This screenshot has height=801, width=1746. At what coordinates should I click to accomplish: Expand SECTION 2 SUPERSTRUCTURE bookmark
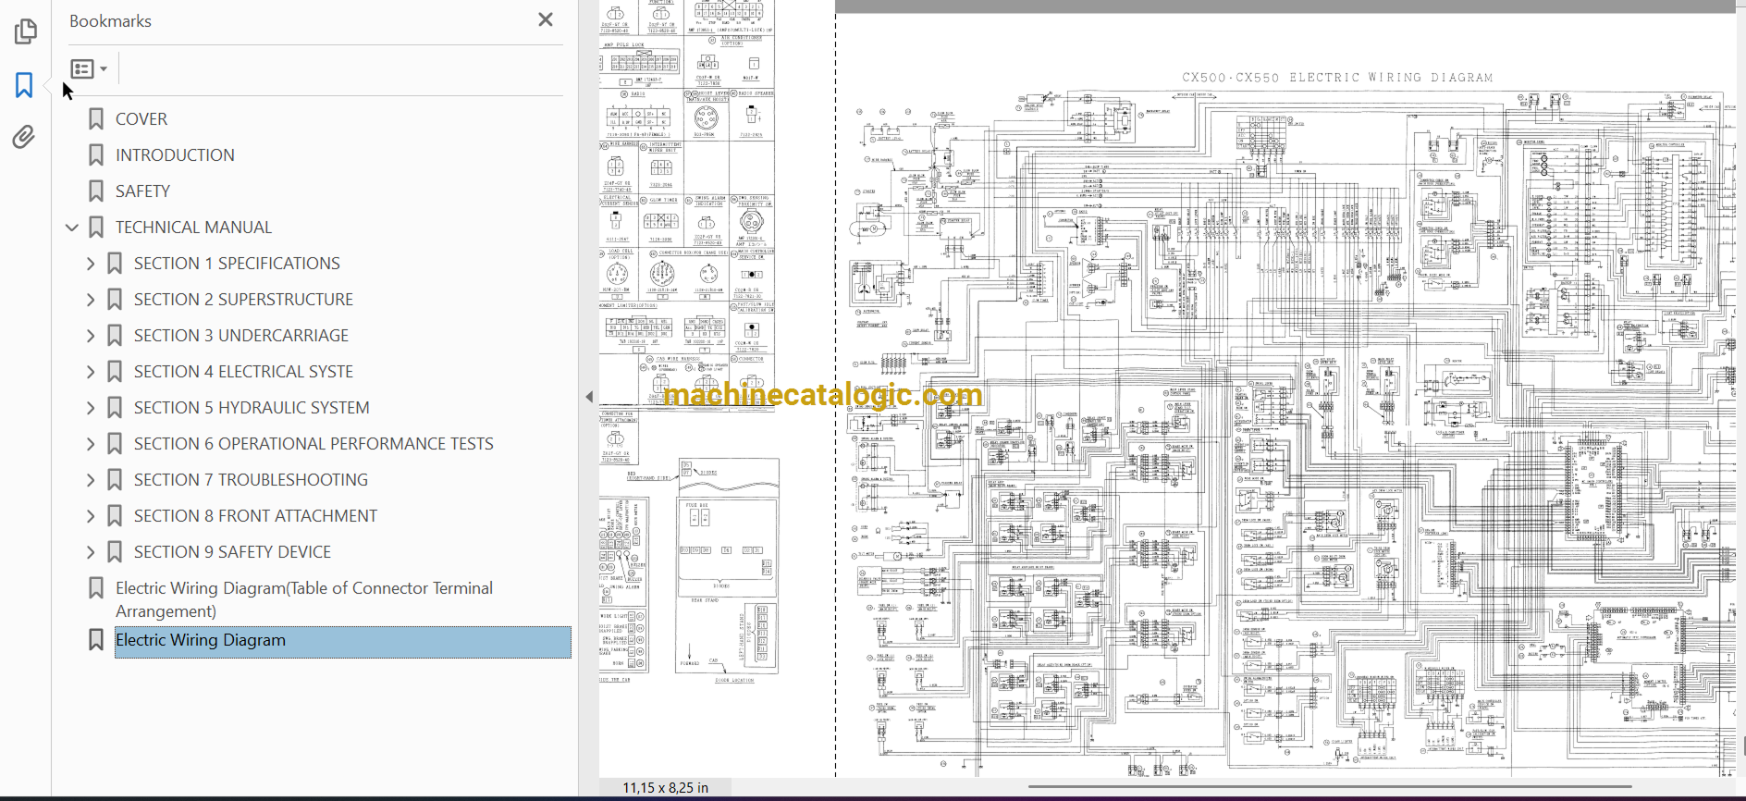[91, 300]
